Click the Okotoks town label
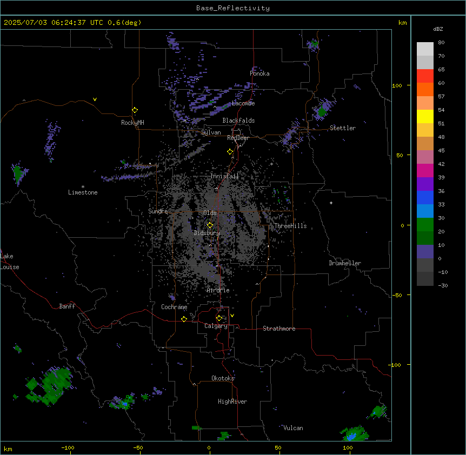The image size is (466, 455). click(223, 378)
